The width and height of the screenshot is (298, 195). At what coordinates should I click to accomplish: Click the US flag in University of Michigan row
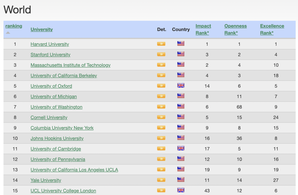tap(181, 96)
